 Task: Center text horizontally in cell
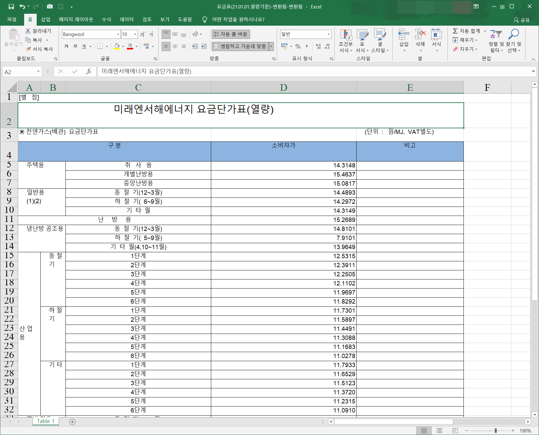point(175,46)
